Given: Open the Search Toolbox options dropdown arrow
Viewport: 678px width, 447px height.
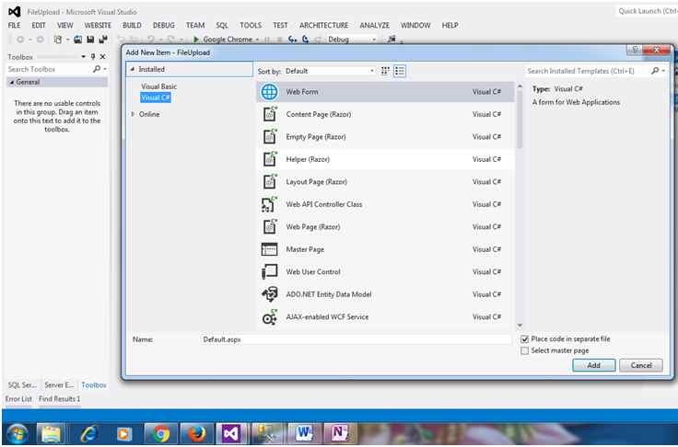Looking at the screenshot, I should coord(105,69).
